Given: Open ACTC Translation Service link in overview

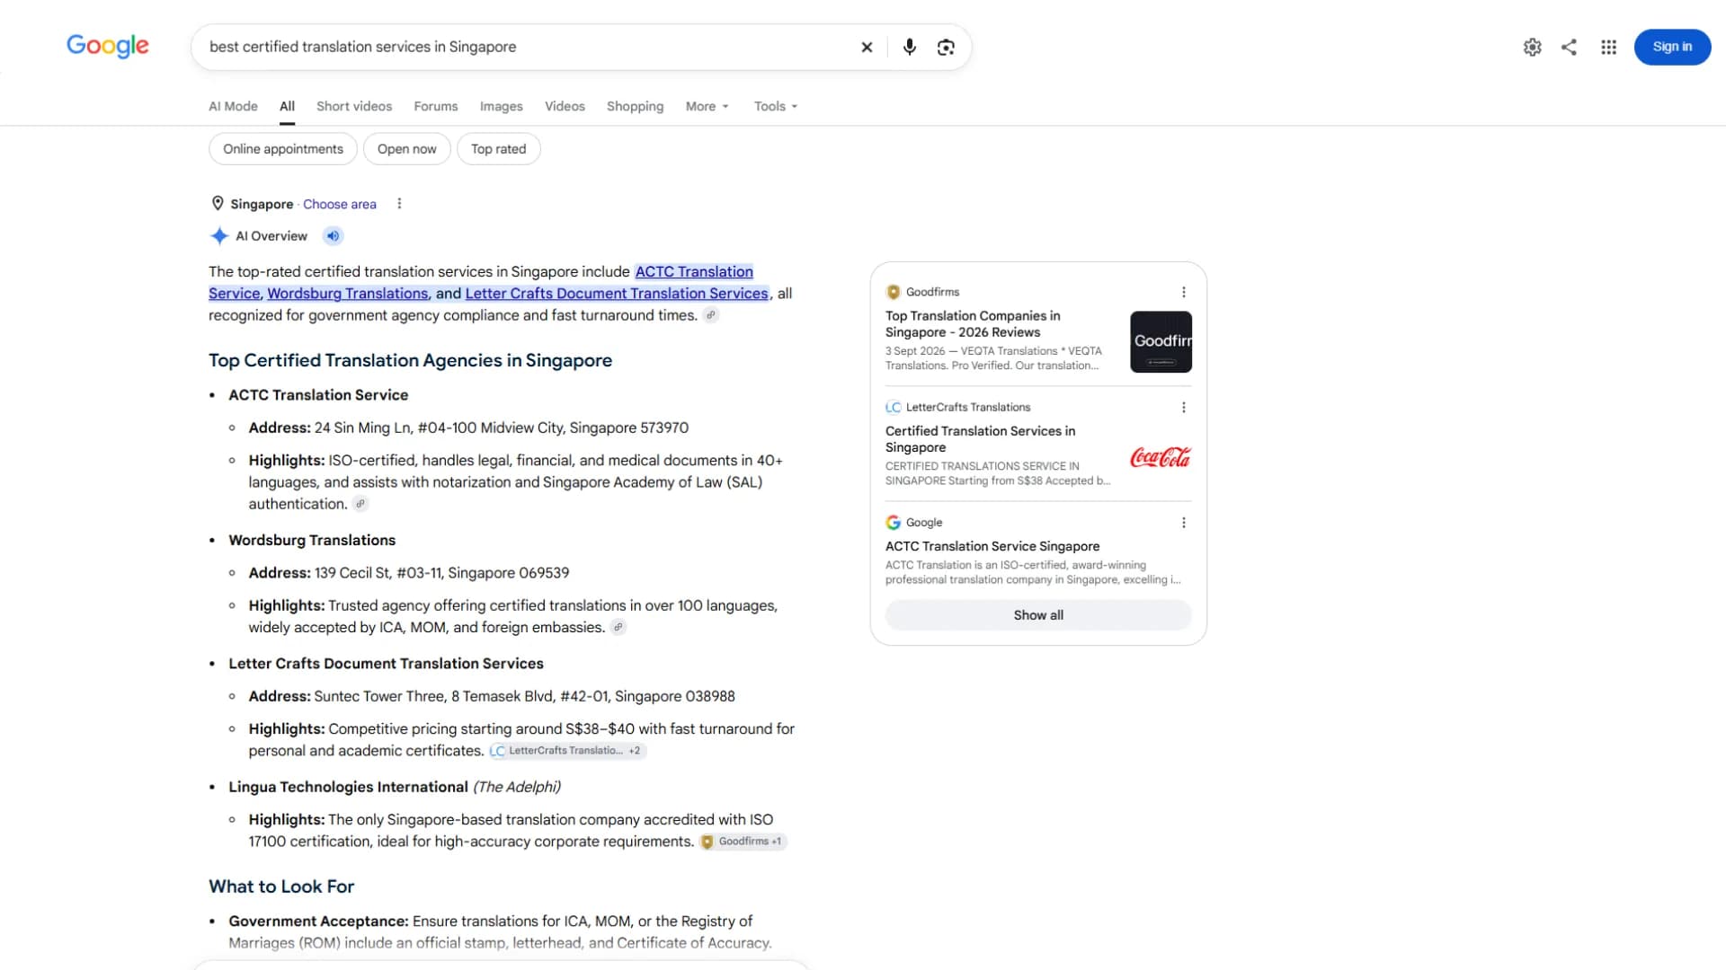Looking at the screenshot, I should pos(694,272).
